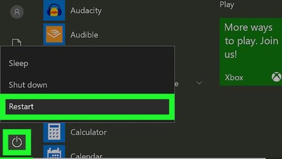Image resolution: width=282 pixels, height=159 pixels.
Task: Click the Calendar app name
Action: [86, 156]
